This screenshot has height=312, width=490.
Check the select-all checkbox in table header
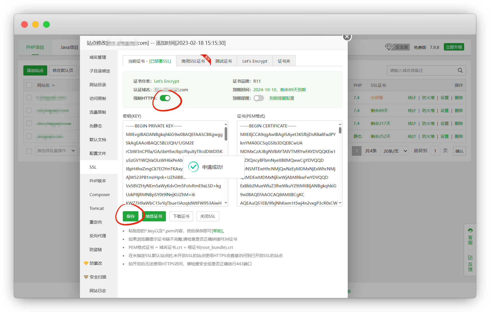pyautogui.click(x=29, y=85)
